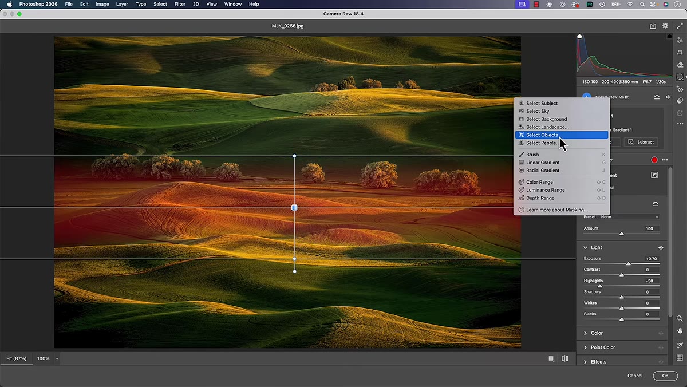Expand the Point Color section

click(x=585, y=347)
